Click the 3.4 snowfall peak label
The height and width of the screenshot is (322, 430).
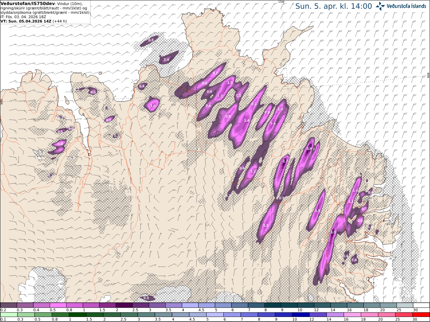coord(310,148)
